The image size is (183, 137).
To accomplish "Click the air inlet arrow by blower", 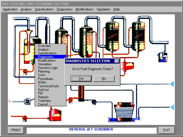I will pyautogui.click(x=10, y=101).
